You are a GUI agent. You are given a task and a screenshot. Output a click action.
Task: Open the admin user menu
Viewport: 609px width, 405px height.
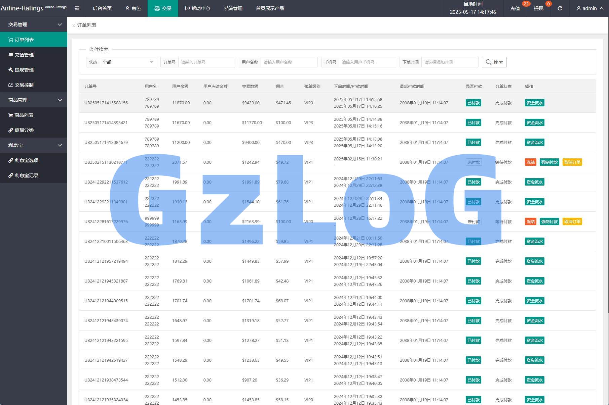[590, 8]
